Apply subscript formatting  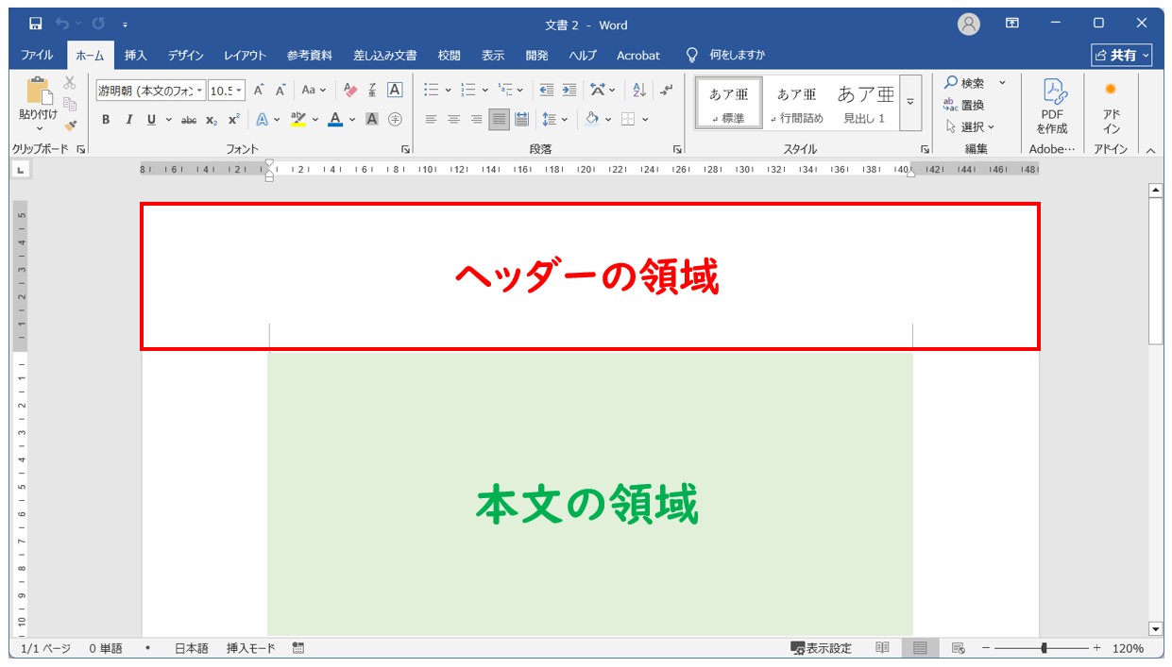click(212, 120)
